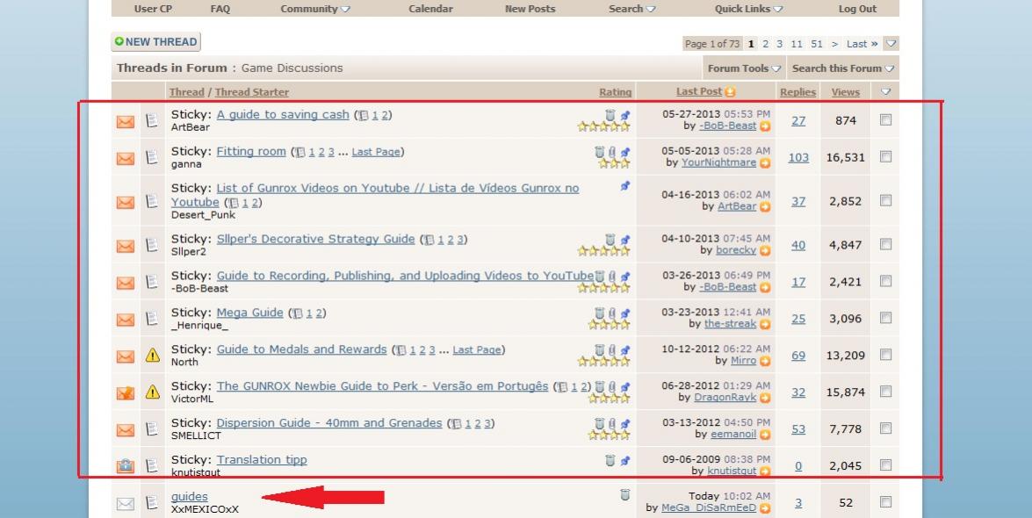Click the pin icon on Gunrox Videos thread
Image resolution: width=1032 pixels, height=518 pixels.
[625, 187]
